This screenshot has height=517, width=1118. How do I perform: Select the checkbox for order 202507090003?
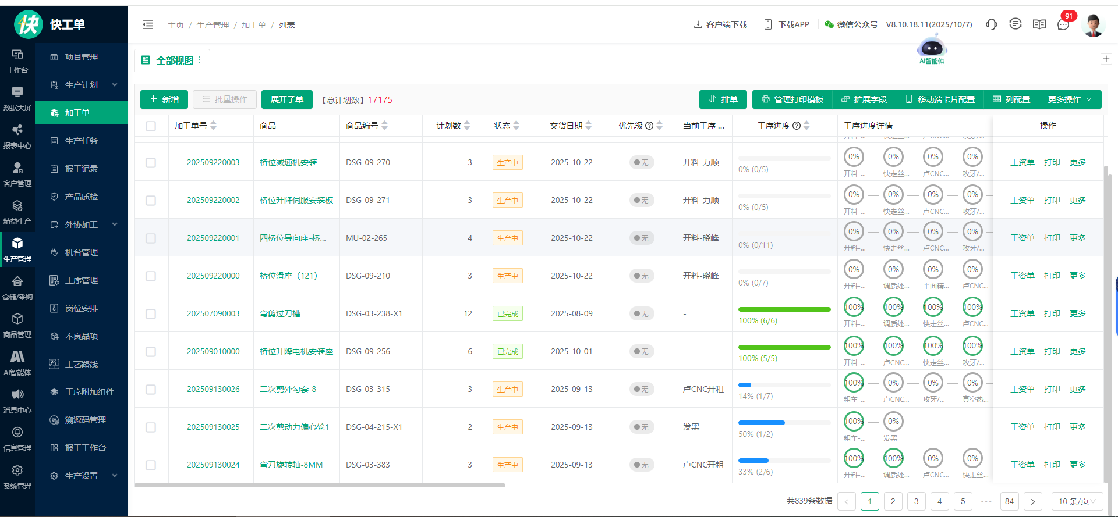tap(151, 314)
